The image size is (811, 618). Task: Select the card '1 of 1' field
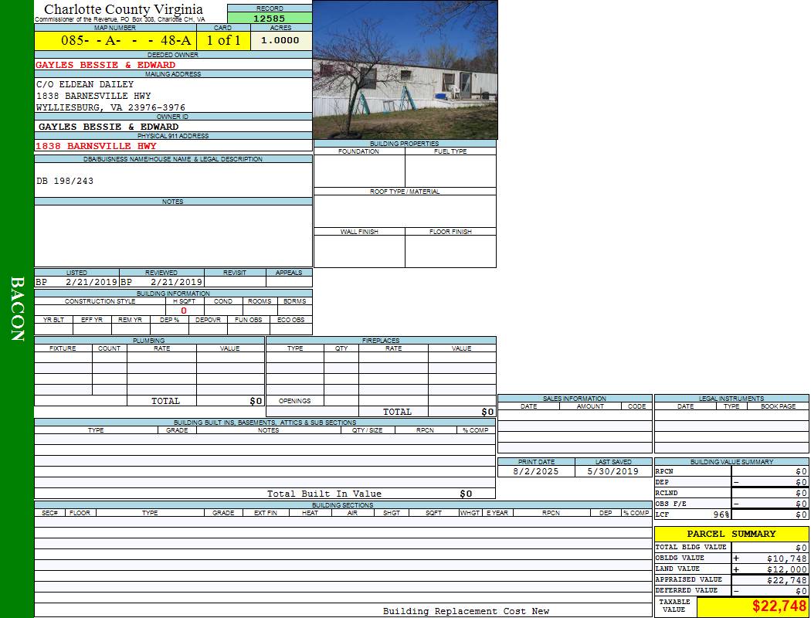click(223, 41)
